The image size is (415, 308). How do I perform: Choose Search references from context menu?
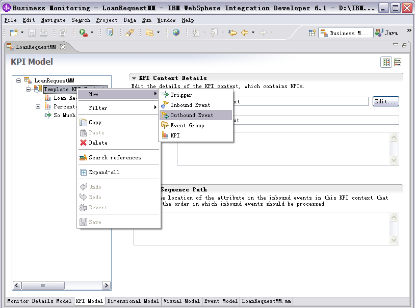pyautogui.click(x=118, y=158)
